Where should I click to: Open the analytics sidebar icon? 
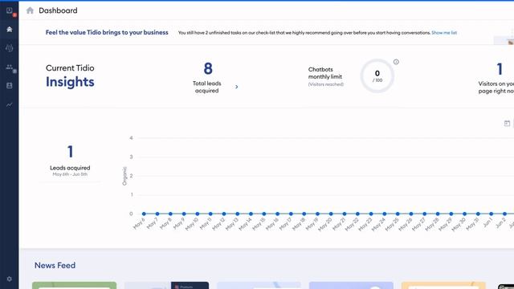(x=10, y=104)
